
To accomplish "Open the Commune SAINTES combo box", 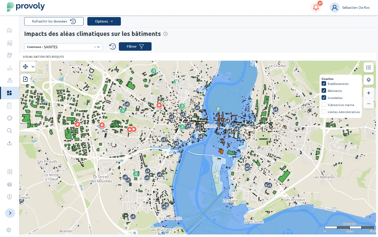I will 63,47.
